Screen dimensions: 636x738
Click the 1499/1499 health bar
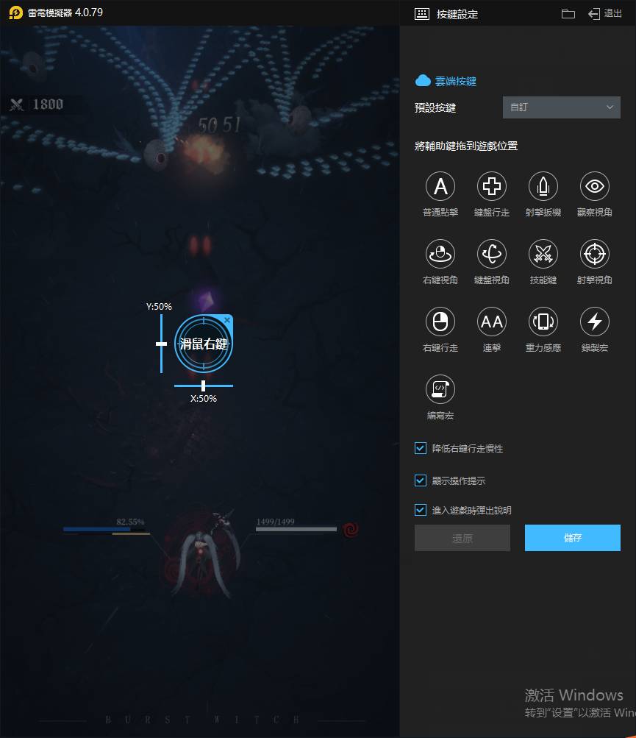pos(296,529)
